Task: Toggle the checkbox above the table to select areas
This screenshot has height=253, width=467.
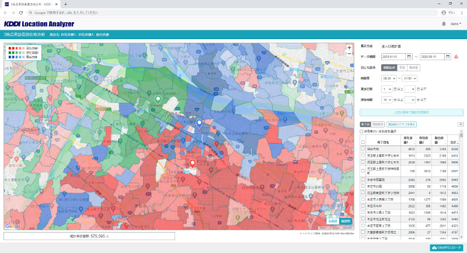Action: coord(361,131)
